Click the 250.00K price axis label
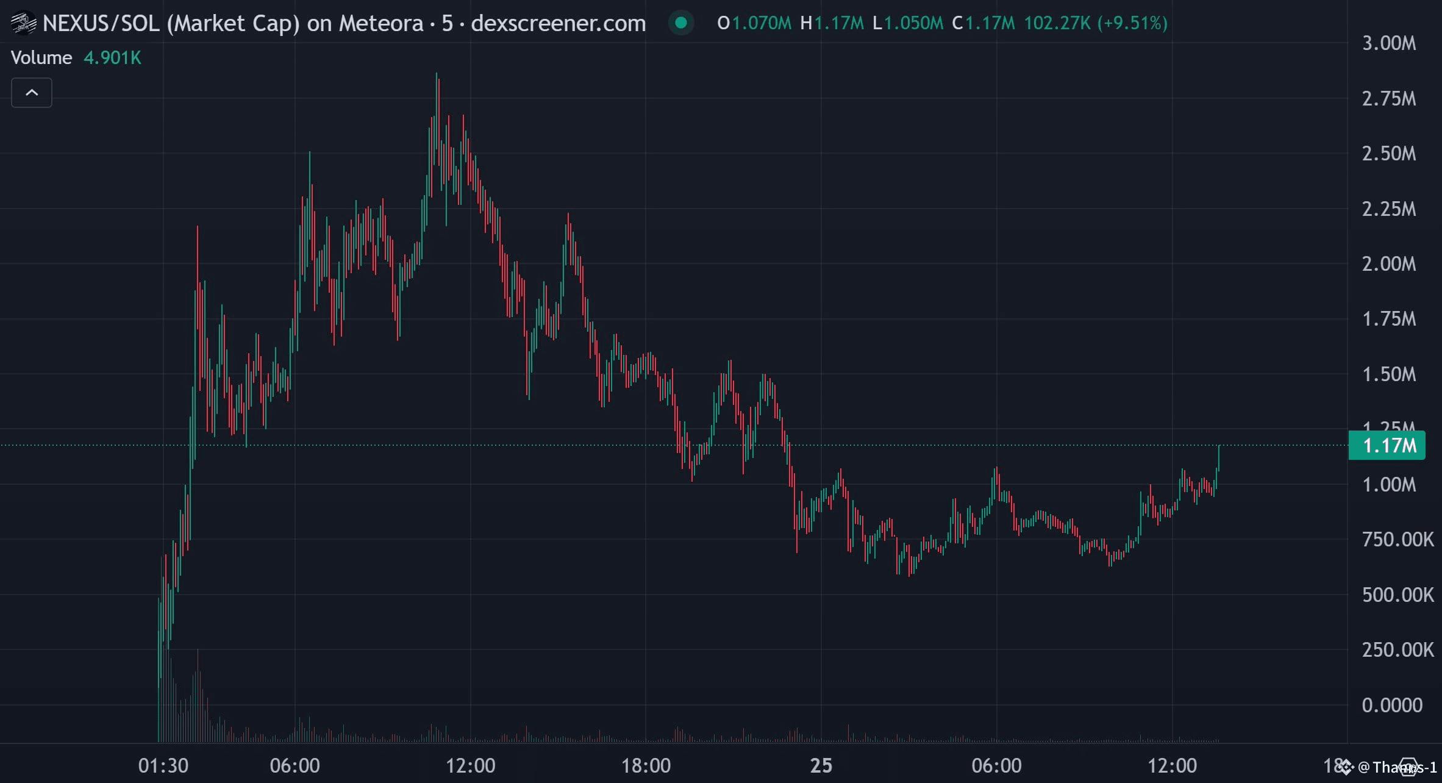Image resolution: width=1442 pixels, height=783 pixels. [x=1398, y=649]
